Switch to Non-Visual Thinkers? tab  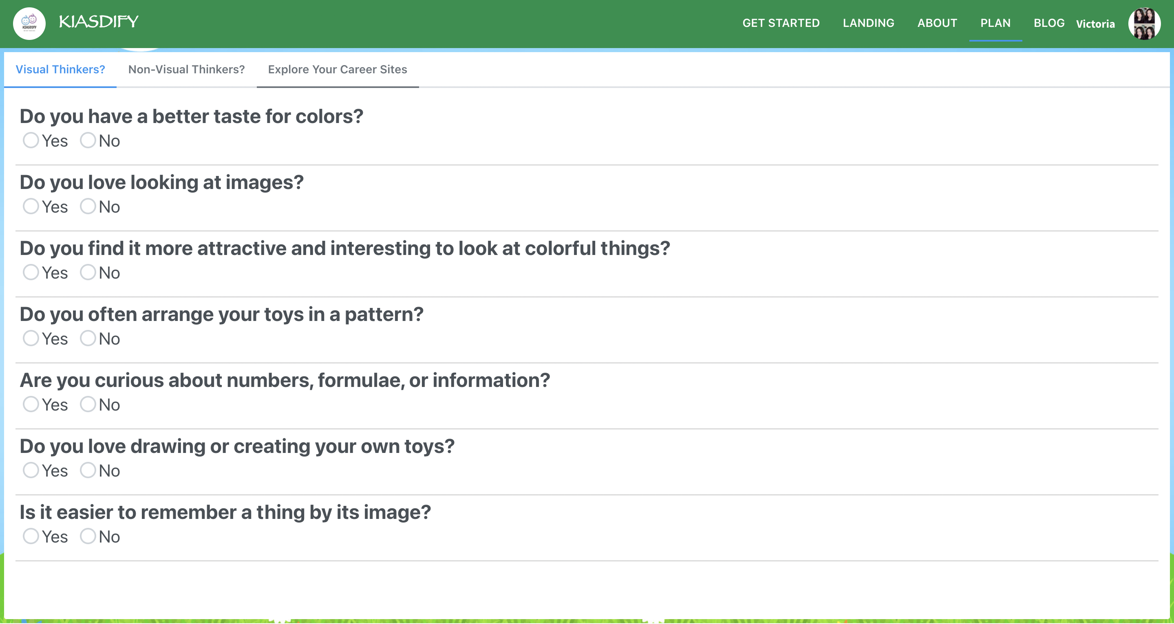pyautogui.click(x=186, y=69)
